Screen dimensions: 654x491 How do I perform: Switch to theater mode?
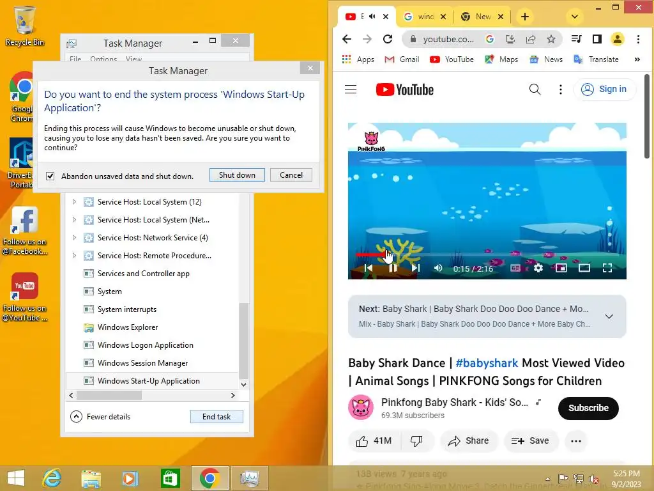pos(584,268)
